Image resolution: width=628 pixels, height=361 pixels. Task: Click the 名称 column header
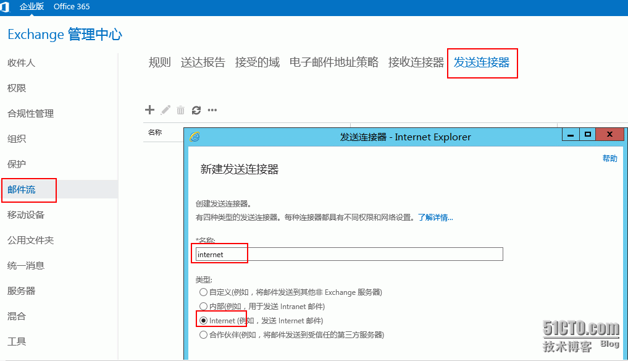[x=155, y=132]
